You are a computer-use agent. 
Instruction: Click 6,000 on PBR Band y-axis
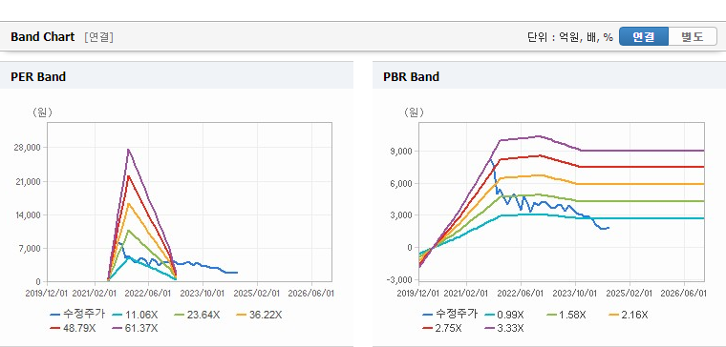(401, 183)
